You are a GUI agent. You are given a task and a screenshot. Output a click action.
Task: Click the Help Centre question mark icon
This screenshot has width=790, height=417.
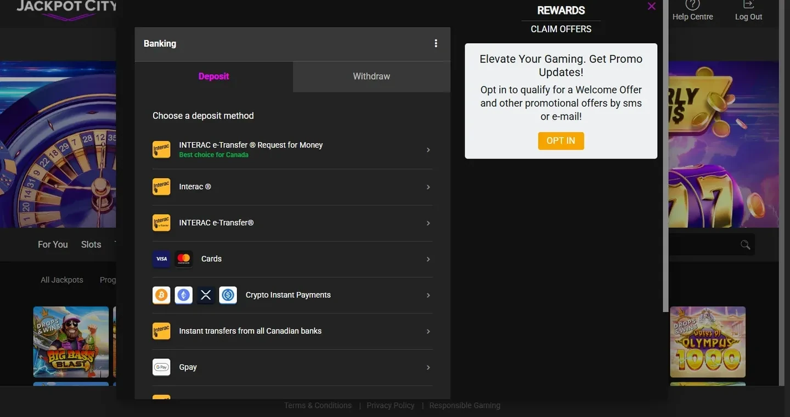coord(693,4)
